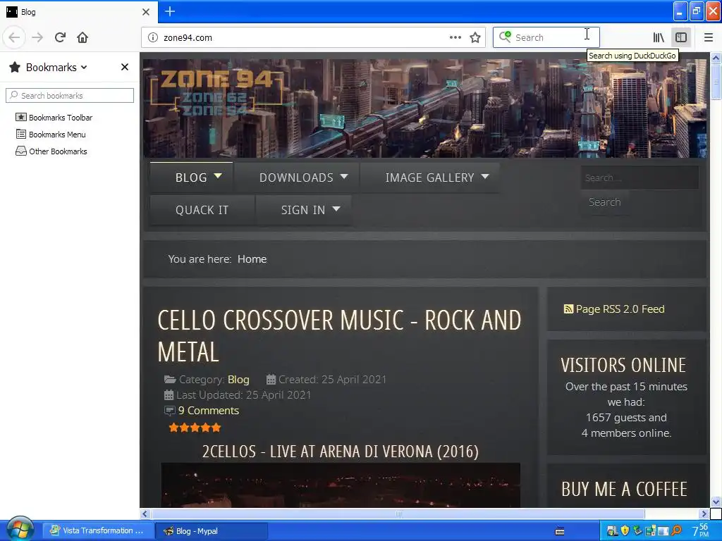Image resolution: width=722 pixels, height=541 pixels.
Task: Click the yellow security shield tray icon
Action: point(625,530)
